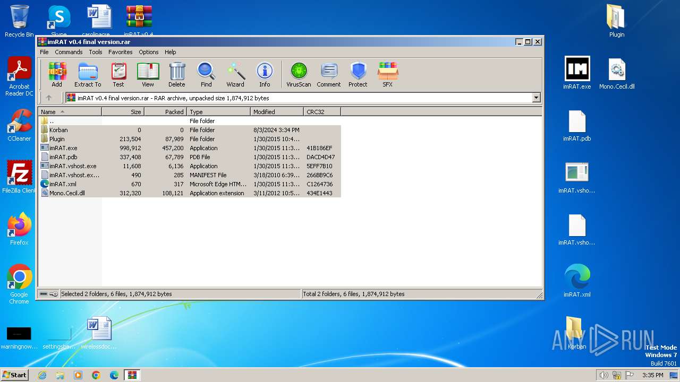Click the imRAT.pdb desktop file

pyautogui.click(x=577, y=126)
